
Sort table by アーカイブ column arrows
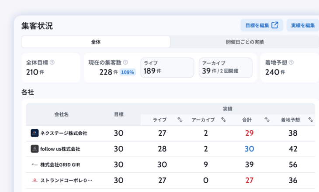tap(224, 120)
